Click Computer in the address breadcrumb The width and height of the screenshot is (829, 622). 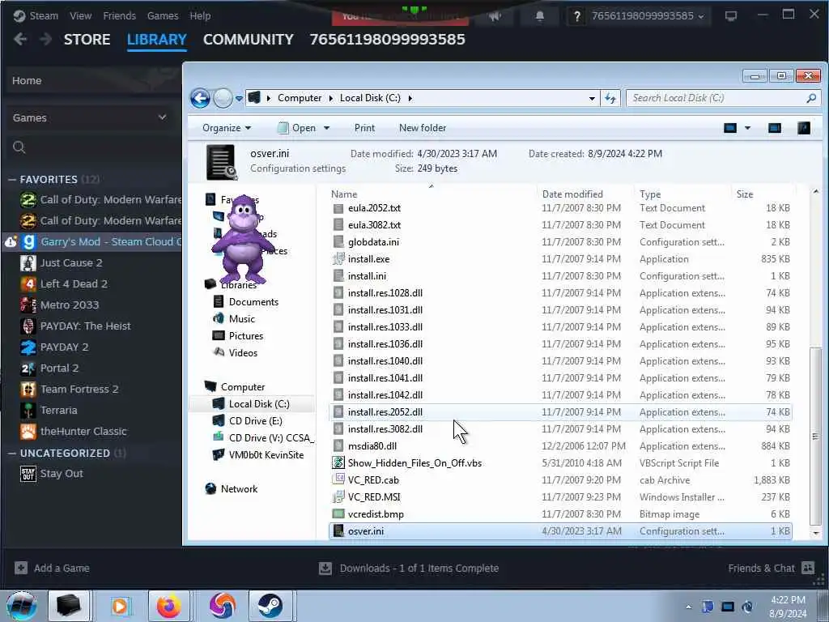pos(300,98)
